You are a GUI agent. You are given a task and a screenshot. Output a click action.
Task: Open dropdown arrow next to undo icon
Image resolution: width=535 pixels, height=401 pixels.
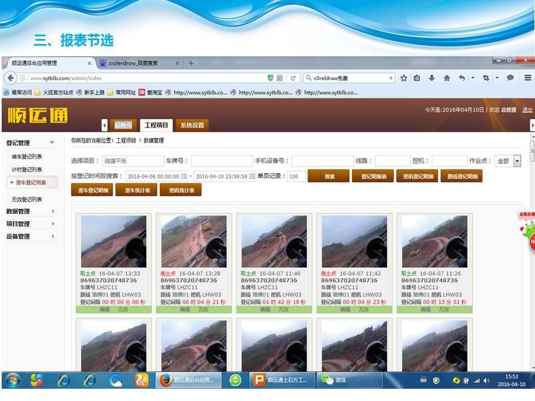(473, 78)
